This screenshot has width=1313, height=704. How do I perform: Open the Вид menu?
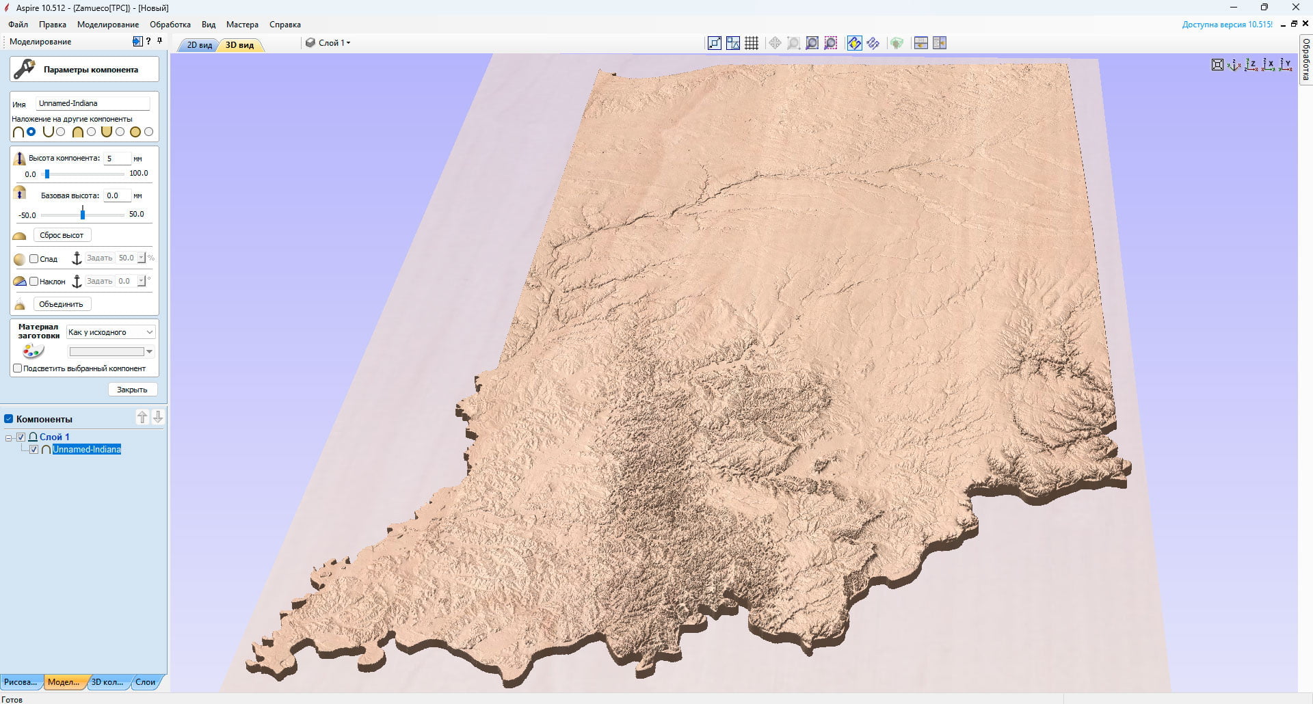(209, 25)
